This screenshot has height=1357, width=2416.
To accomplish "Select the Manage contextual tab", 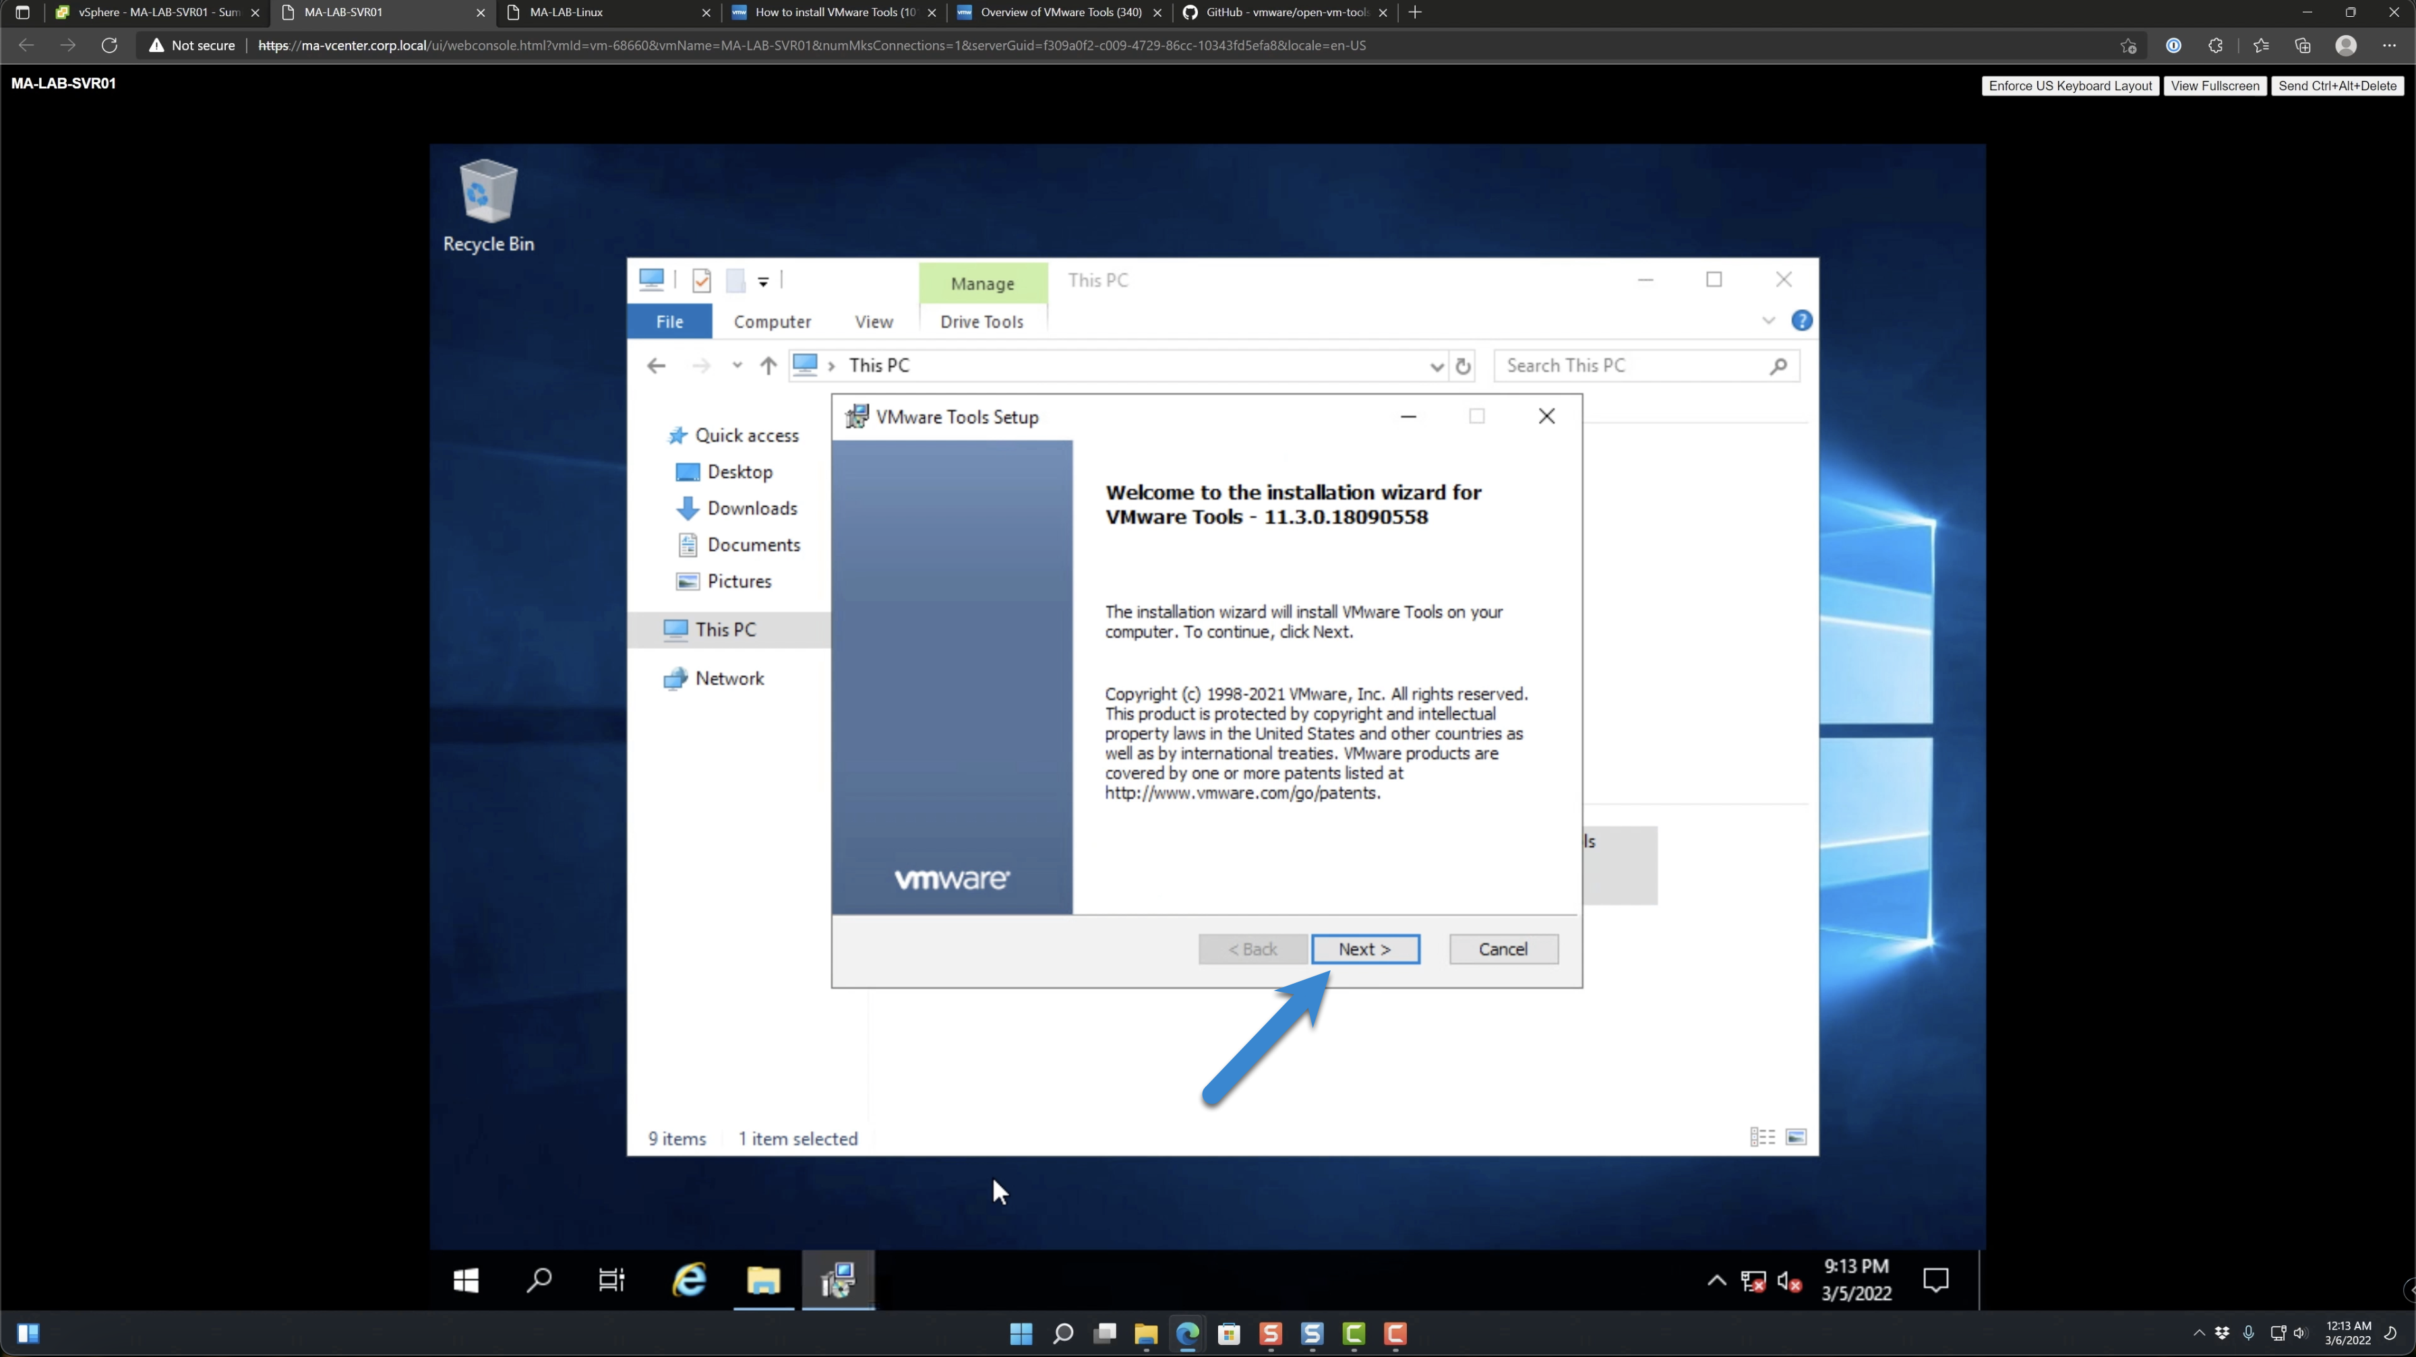I will [983, 283].
